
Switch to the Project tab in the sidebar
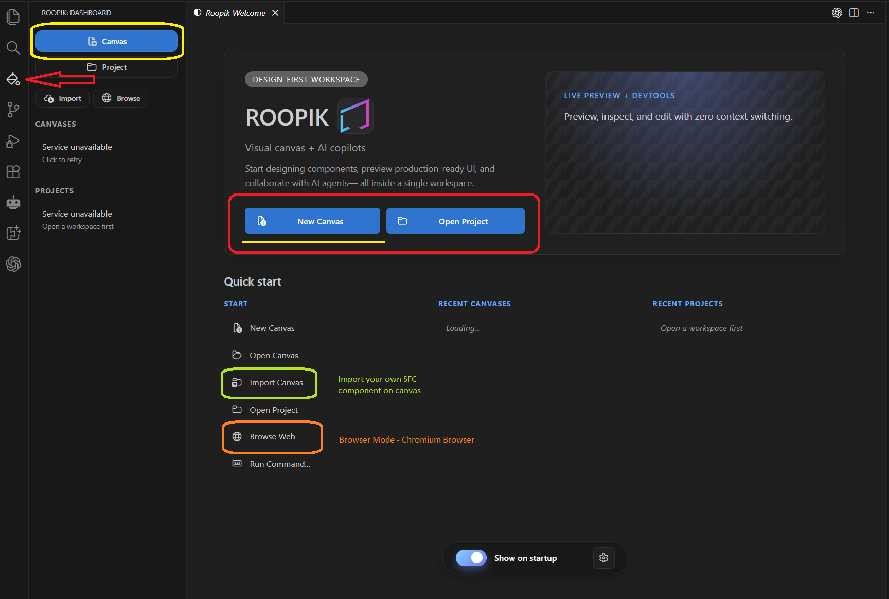coord(106,67)
